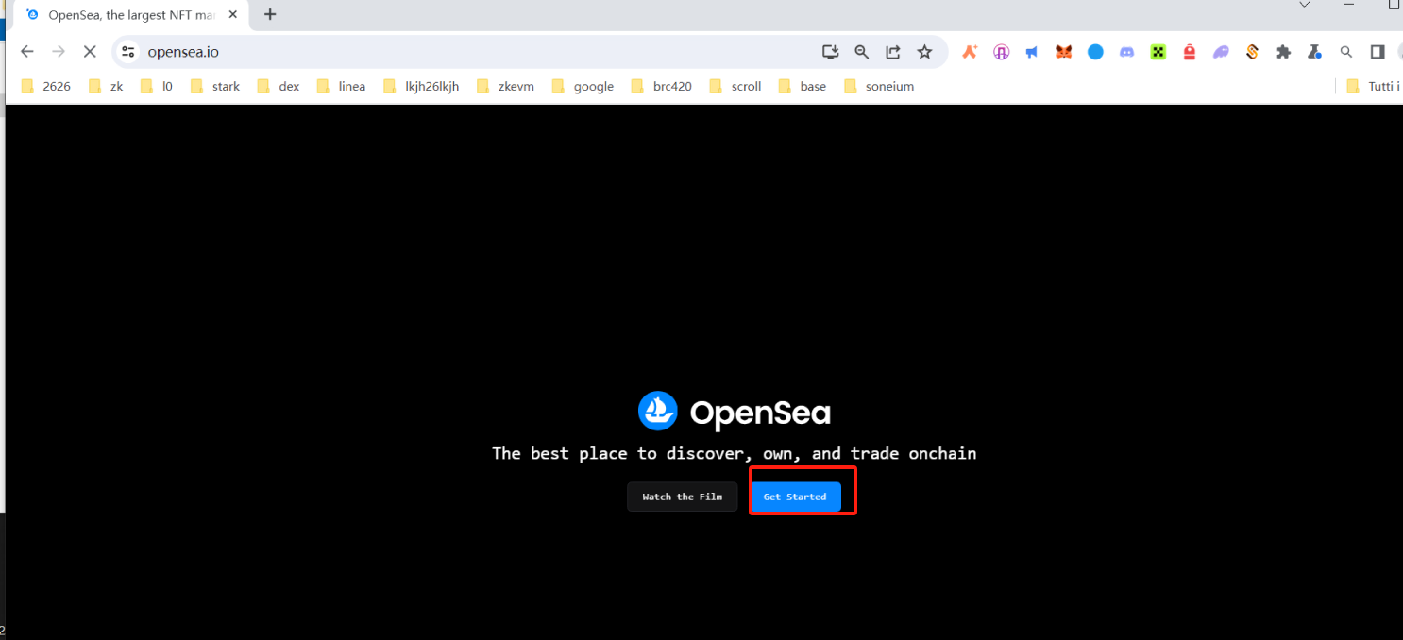
Task: Open the scroll bookmark folder
Action: coord(735,86)
